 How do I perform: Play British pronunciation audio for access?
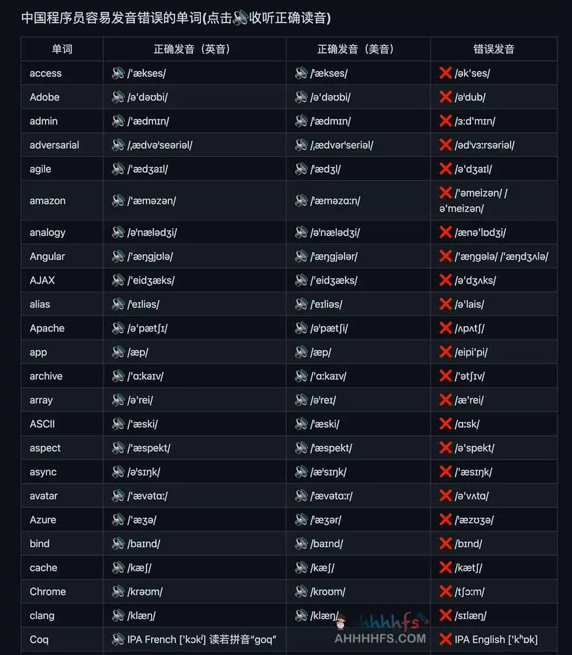coord(118,73)
